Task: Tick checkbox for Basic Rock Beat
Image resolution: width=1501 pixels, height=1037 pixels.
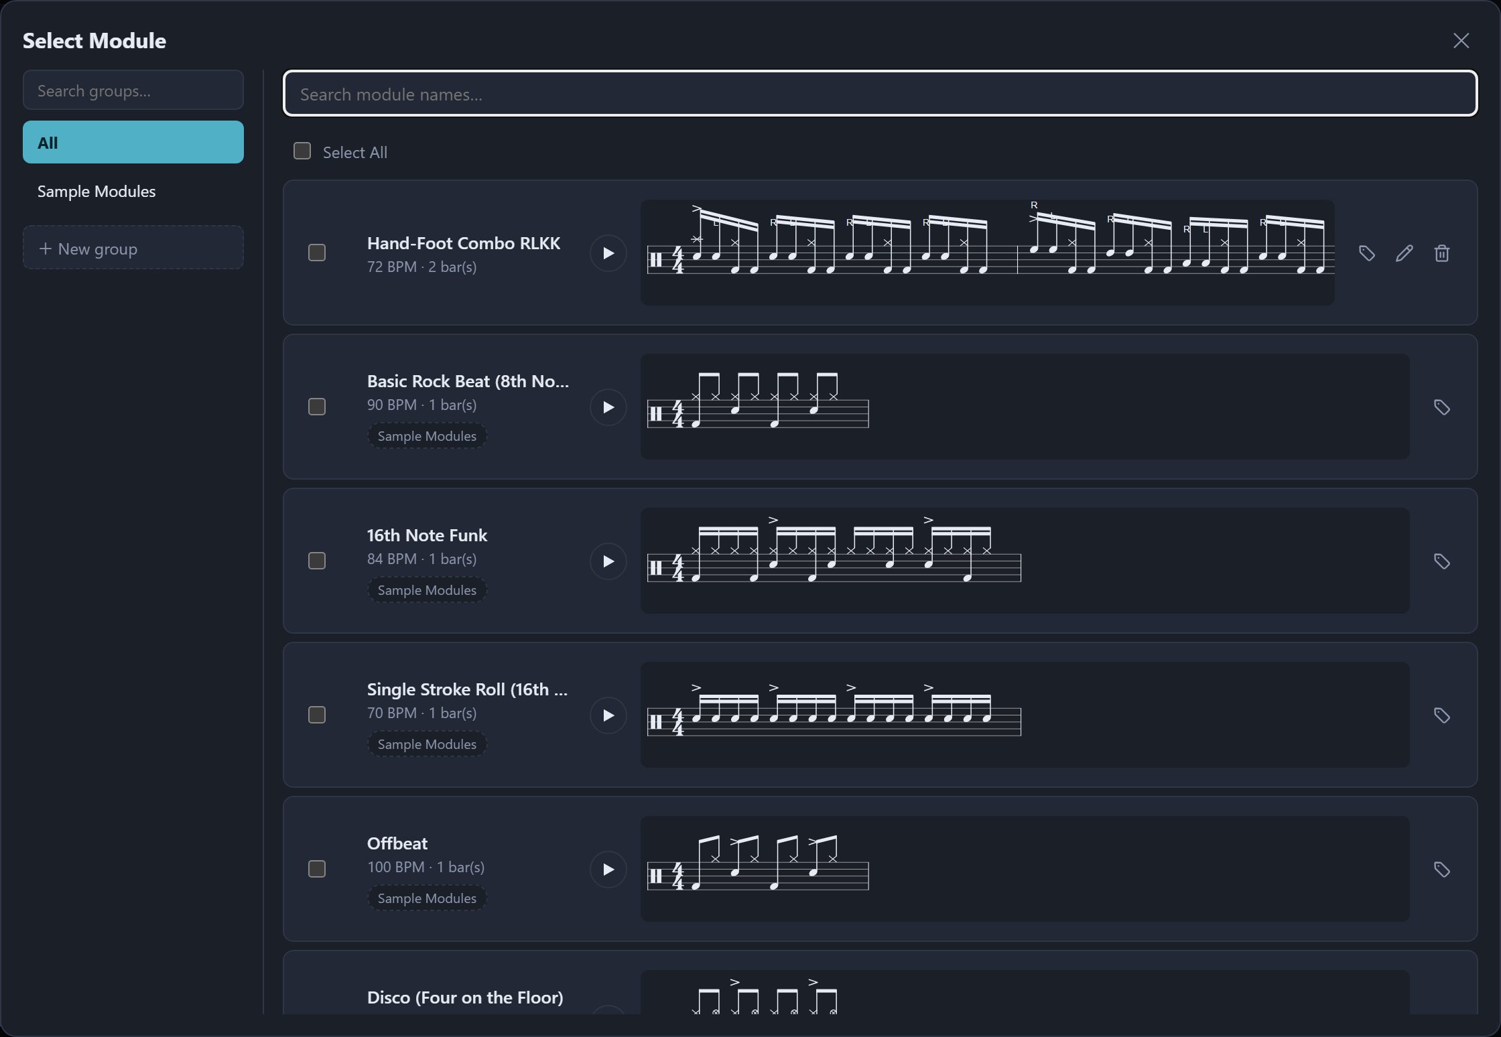Action: tap(317, 407)
